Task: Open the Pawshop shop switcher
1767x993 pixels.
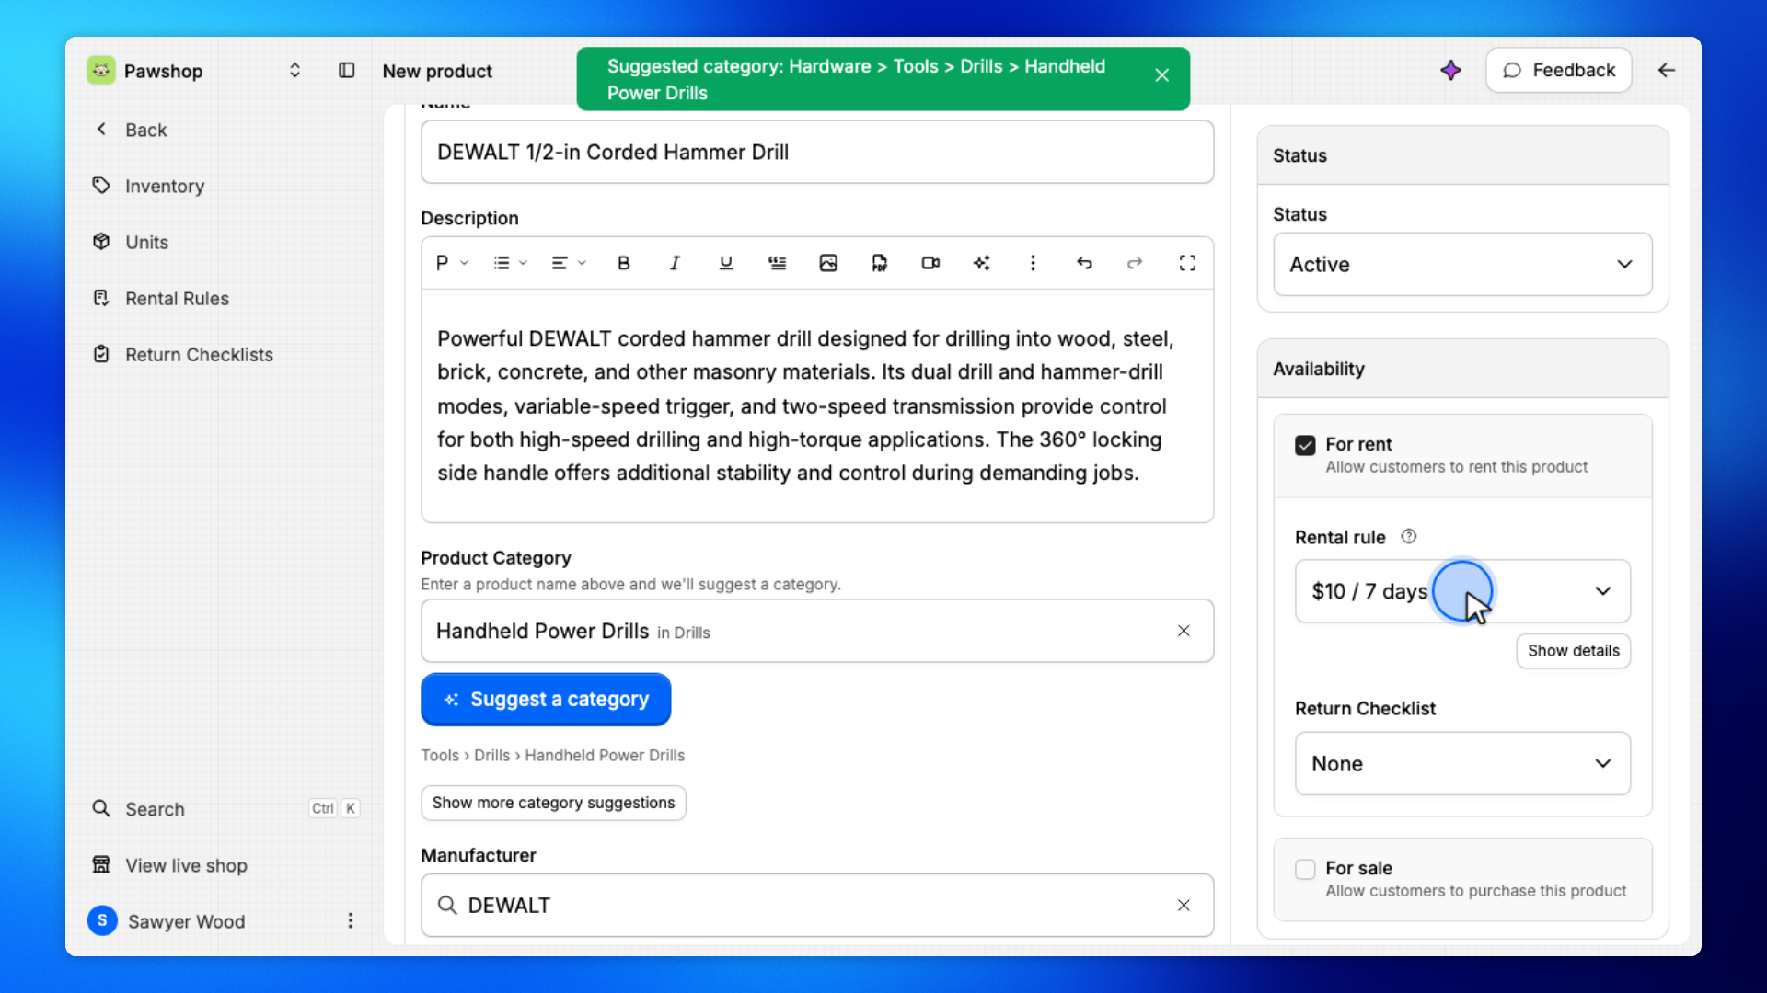Action: point(294,71)
